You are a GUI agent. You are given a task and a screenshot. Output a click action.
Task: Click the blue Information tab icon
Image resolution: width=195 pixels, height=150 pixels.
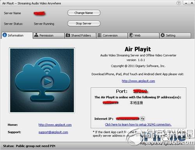click(5, 35)
